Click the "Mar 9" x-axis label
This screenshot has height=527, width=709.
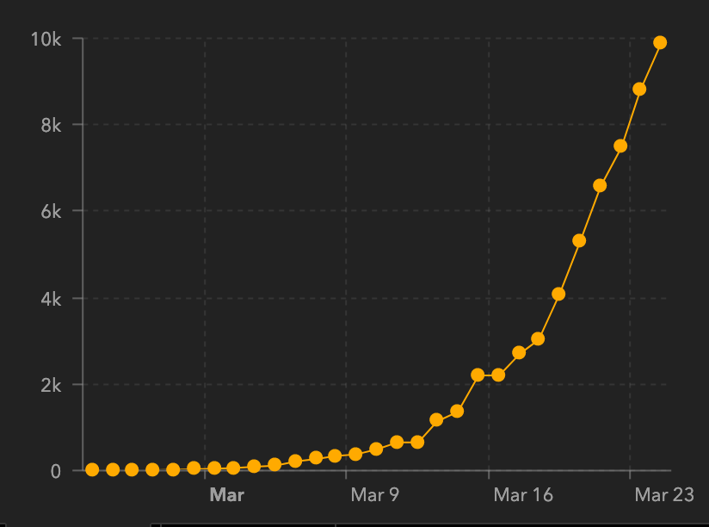click(x=375, y=494)
